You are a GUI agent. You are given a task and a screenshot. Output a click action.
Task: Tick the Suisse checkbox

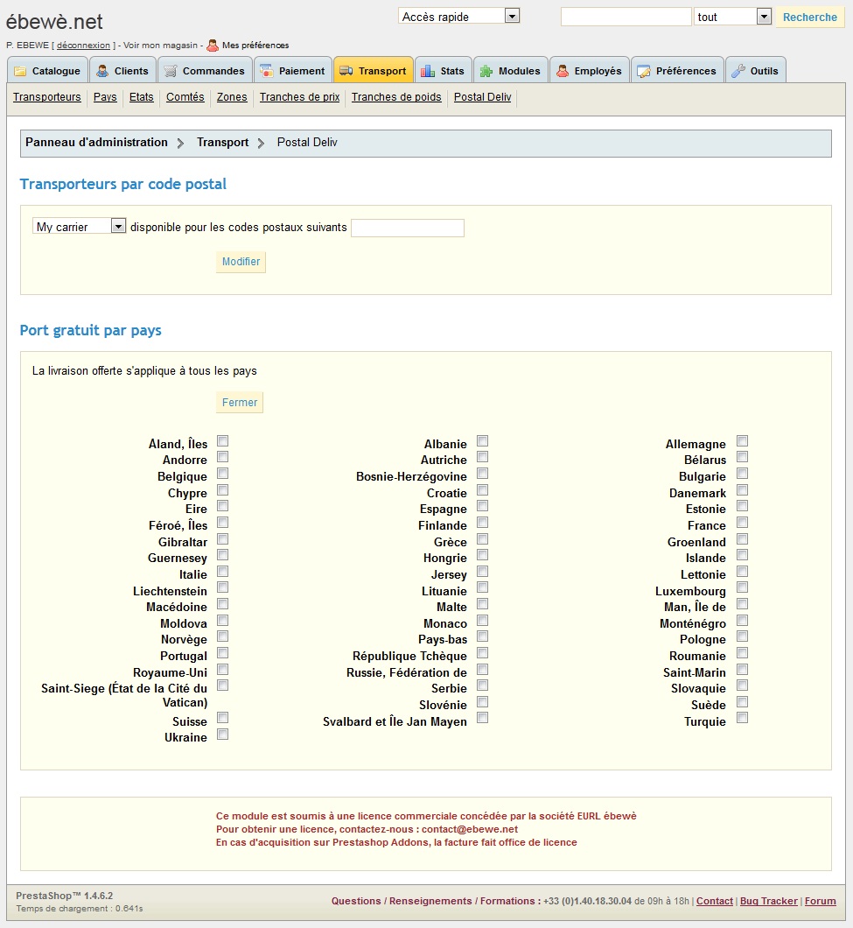[222, 718]
